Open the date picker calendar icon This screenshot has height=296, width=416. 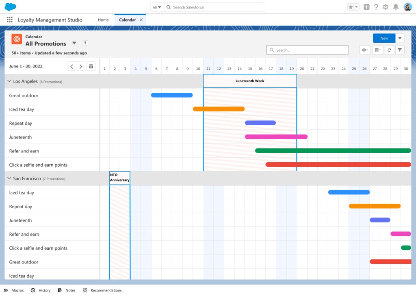(91, 66)
